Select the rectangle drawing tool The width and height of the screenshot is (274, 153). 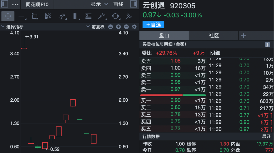point(35,16)
